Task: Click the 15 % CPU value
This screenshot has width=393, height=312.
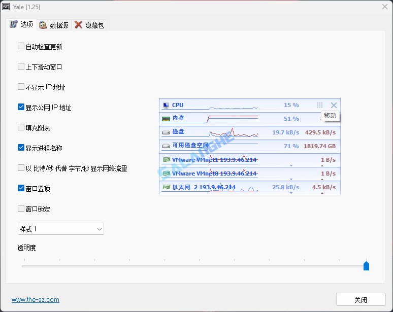Action: pos(291,105)
